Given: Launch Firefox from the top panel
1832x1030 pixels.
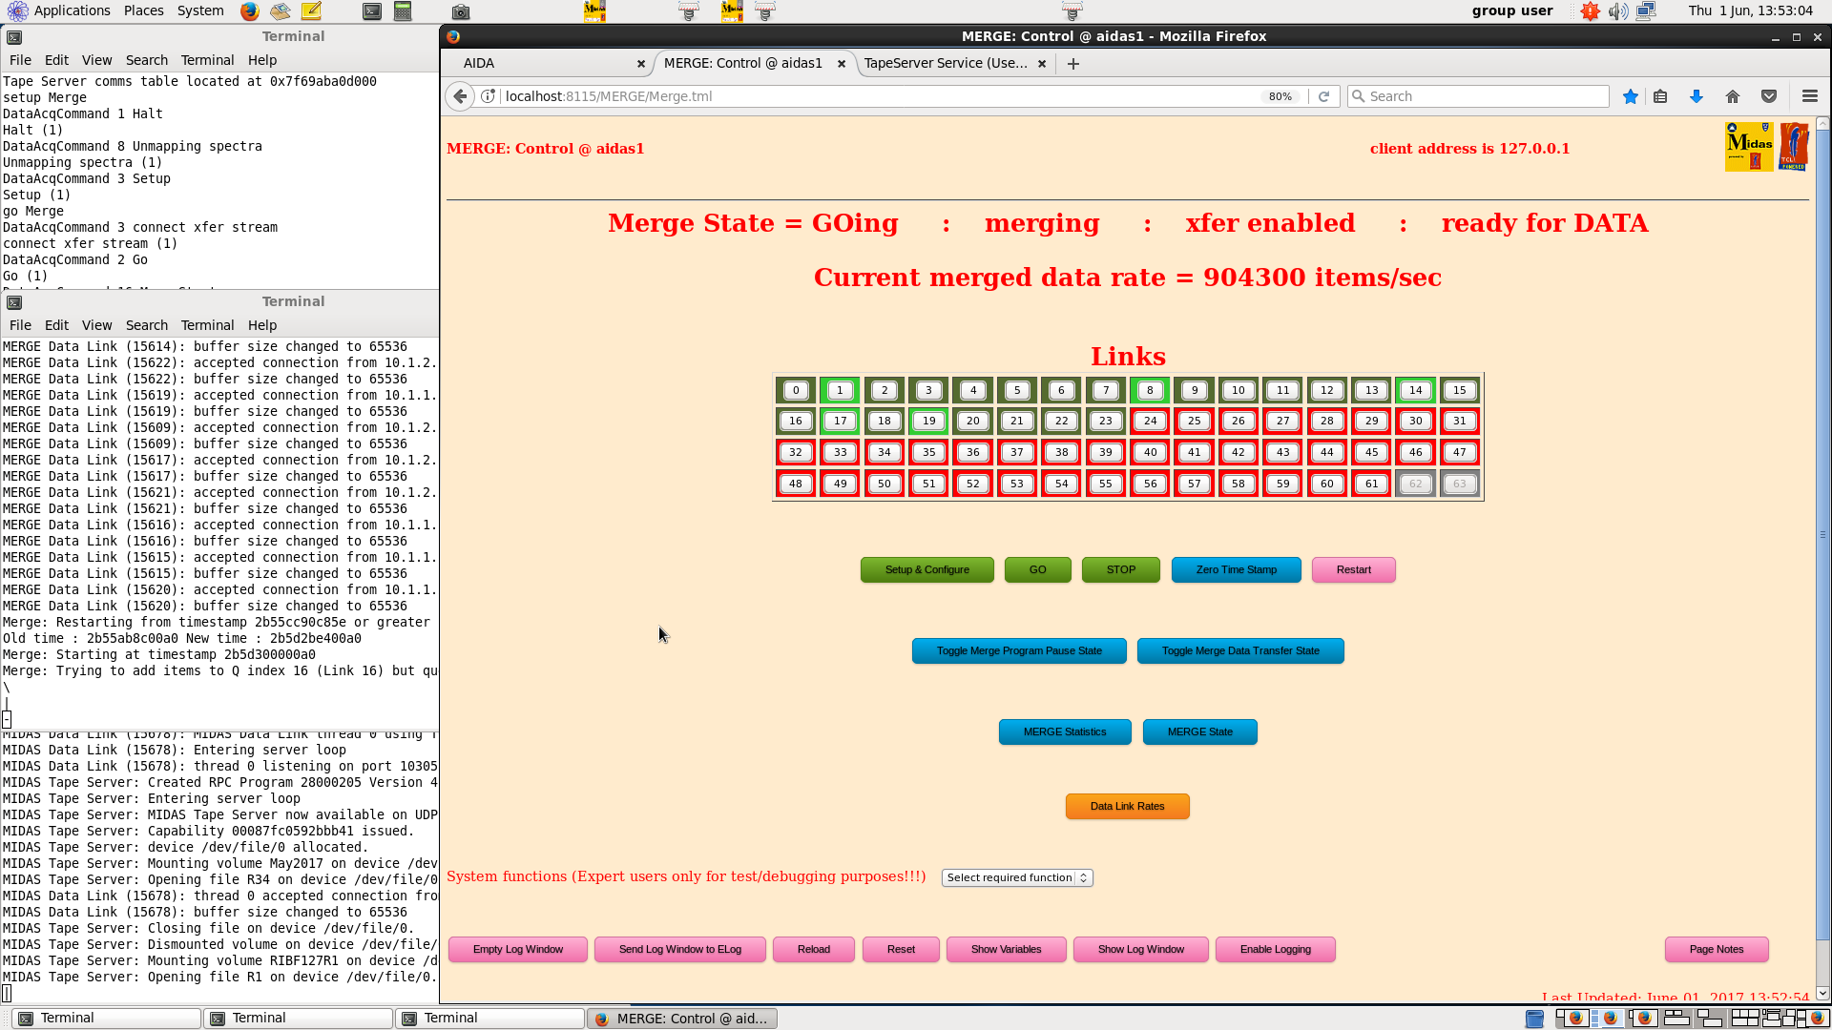Looking at the screenshot, I should (x=249, y=11).
